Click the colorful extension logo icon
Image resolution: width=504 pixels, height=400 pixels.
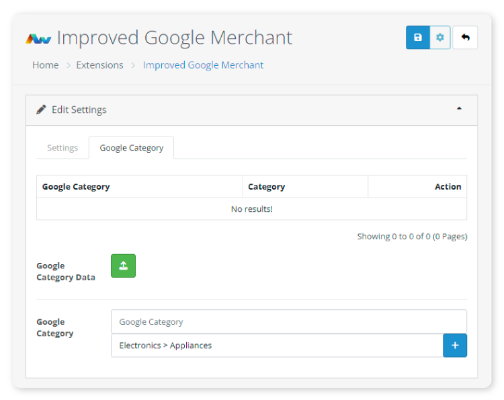click(39, 38)
